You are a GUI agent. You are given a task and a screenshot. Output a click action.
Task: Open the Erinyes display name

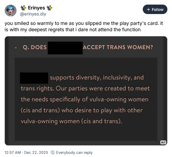(x=36, y=8)
